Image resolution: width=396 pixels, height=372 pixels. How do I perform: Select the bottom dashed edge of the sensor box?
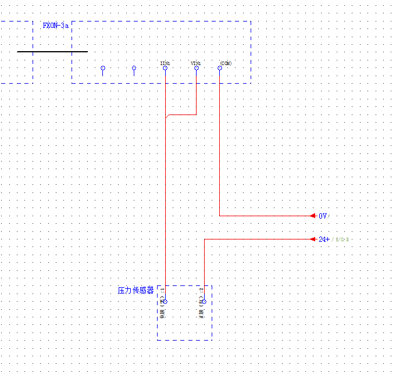pyautogui.click(x=184, y=339)
